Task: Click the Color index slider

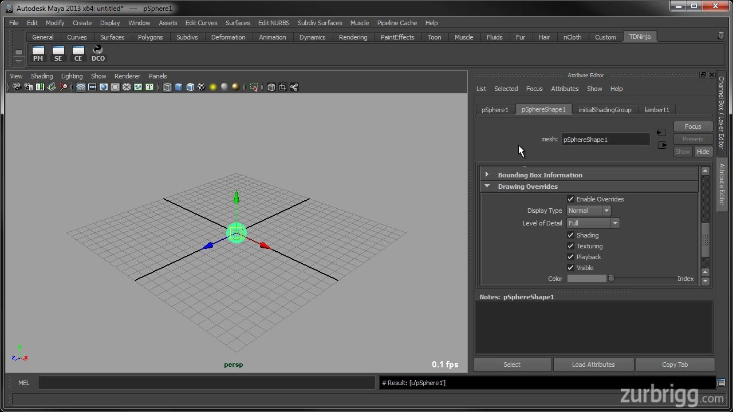Action: click(611, 279)
